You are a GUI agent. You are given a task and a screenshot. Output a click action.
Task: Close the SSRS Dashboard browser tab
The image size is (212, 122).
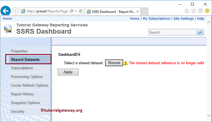tap(138, 11)
